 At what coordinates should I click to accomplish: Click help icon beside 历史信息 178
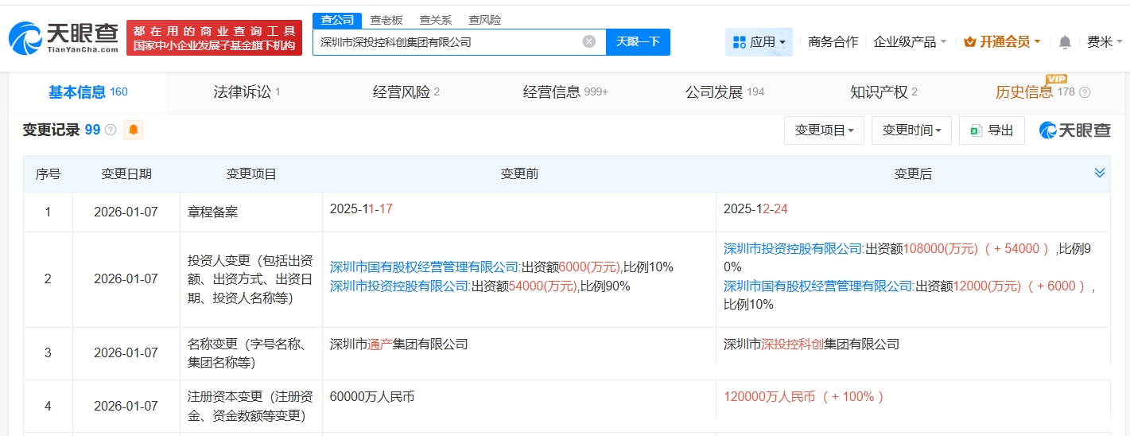1085,92
